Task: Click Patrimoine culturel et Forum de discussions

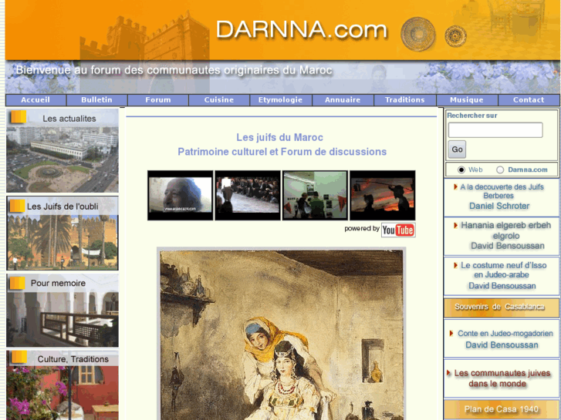Action: coord(282,152)
